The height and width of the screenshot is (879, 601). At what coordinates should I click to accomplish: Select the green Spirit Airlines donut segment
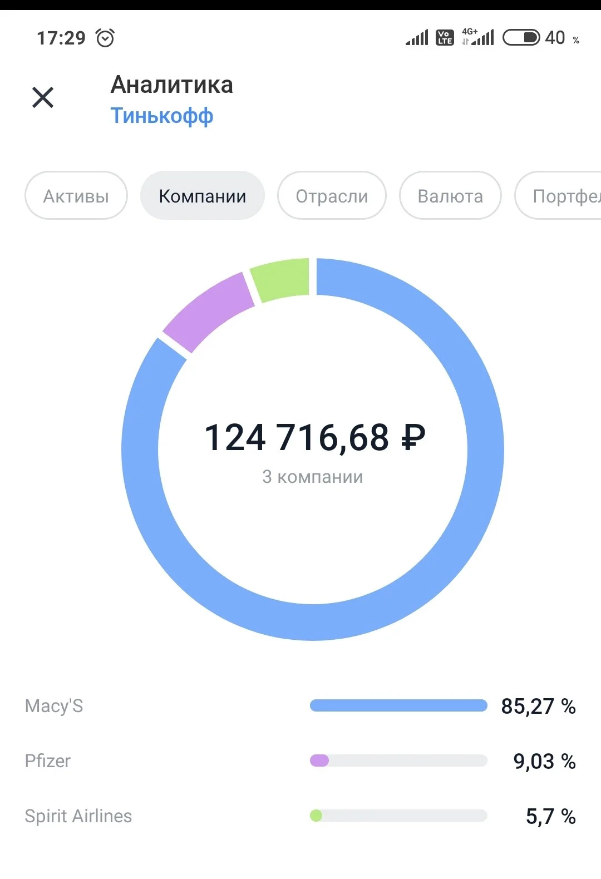(x=280, y=279)
